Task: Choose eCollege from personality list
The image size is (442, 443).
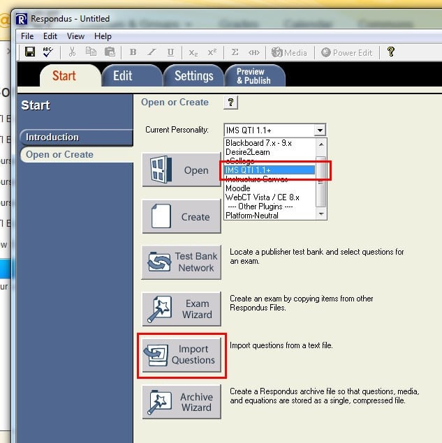Action: 270,161
